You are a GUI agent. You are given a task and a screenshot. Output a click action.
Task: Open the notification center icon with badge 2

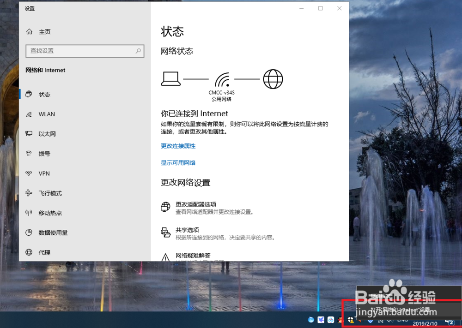[450, 322]
